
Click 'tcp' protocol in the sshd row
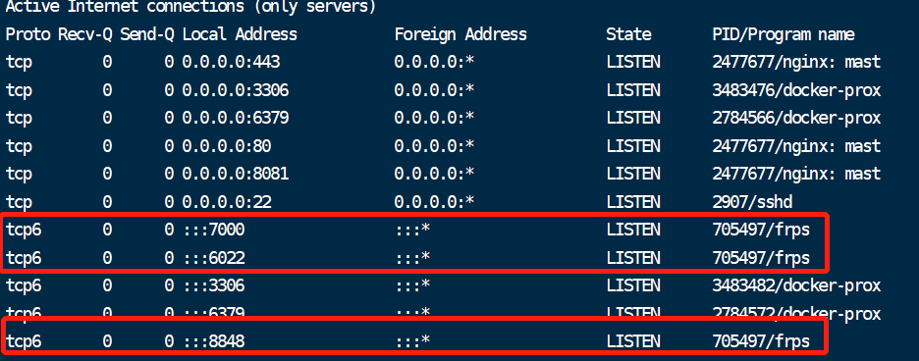(20, 202)
